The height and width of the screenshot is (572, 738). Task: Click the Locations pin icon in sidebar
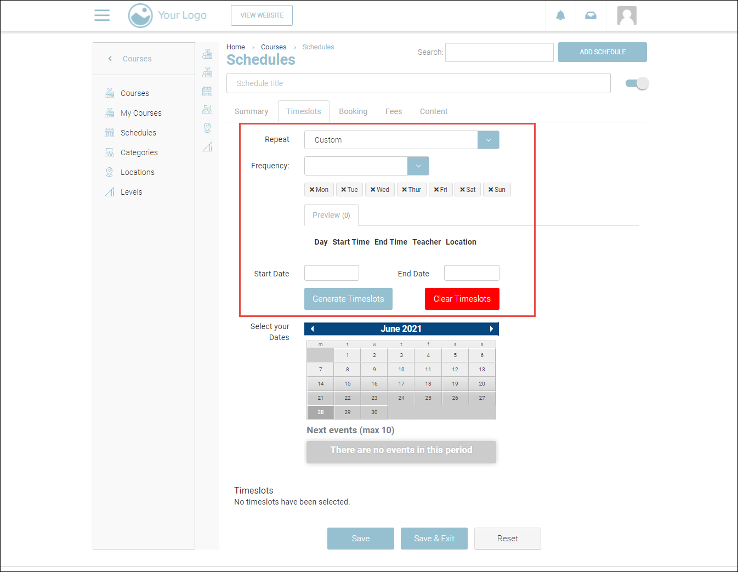coord(110,172)
